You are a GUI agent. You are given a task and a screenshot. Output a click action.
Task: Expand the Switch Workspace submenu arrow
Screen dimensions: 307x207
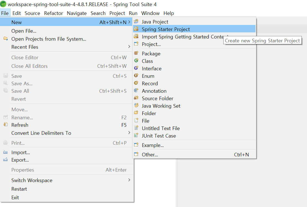[129, 180]
